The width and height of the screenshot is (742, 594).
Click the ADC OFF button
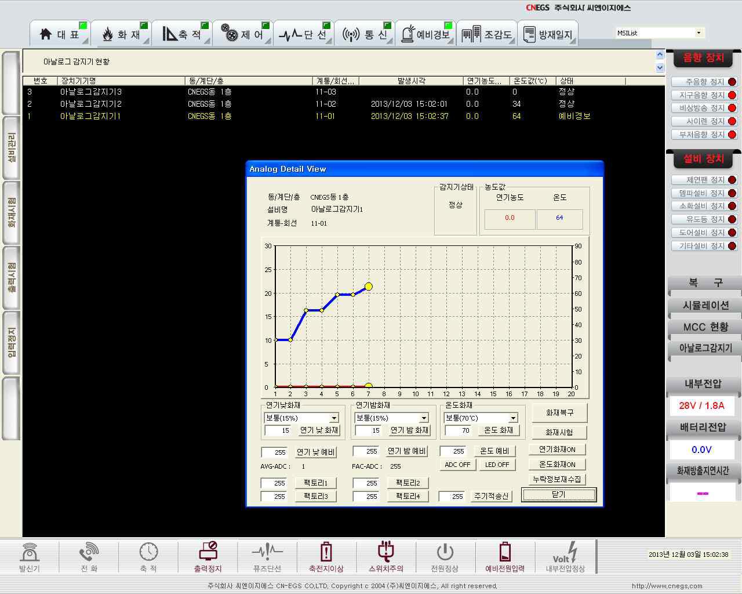pyautogui.click(x=457, y=465)
